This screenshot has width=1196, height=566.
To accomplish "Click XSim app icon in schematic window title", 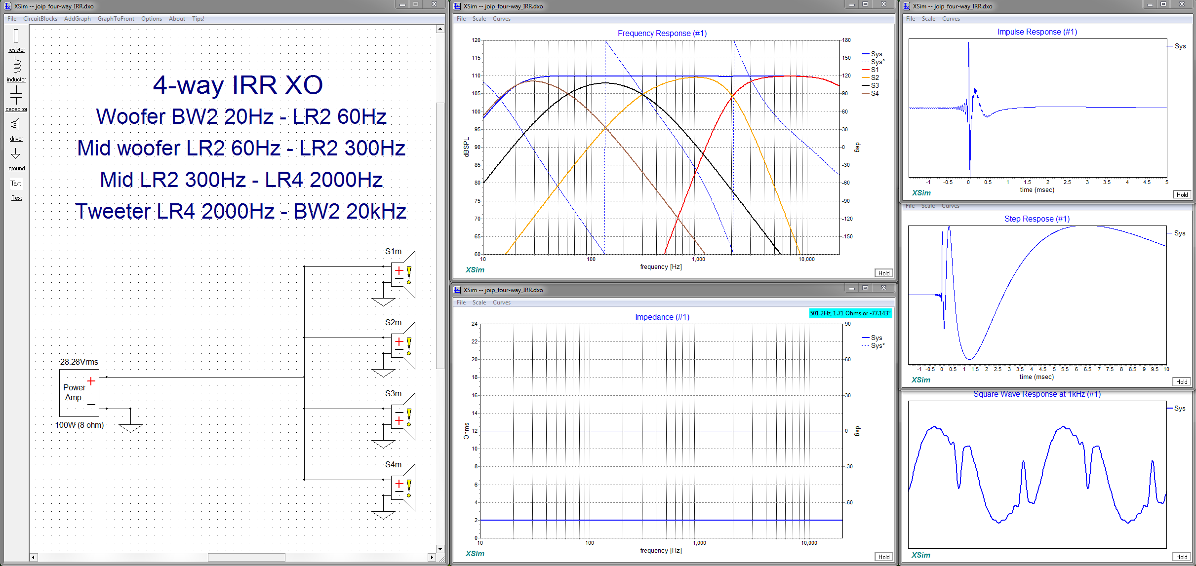I will point(8,6).
